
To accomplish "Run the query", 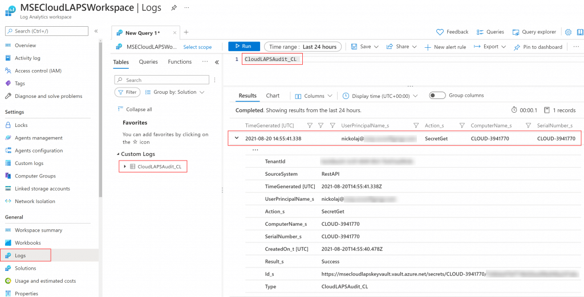I will point(244,47).
